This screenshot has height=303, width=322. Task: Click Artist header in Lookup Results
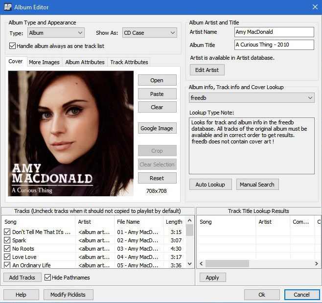pyautogui.click(x=273, y=222)
